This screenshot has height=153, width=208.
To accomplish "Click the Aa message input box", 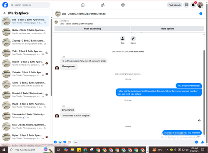I will (134, 142).
